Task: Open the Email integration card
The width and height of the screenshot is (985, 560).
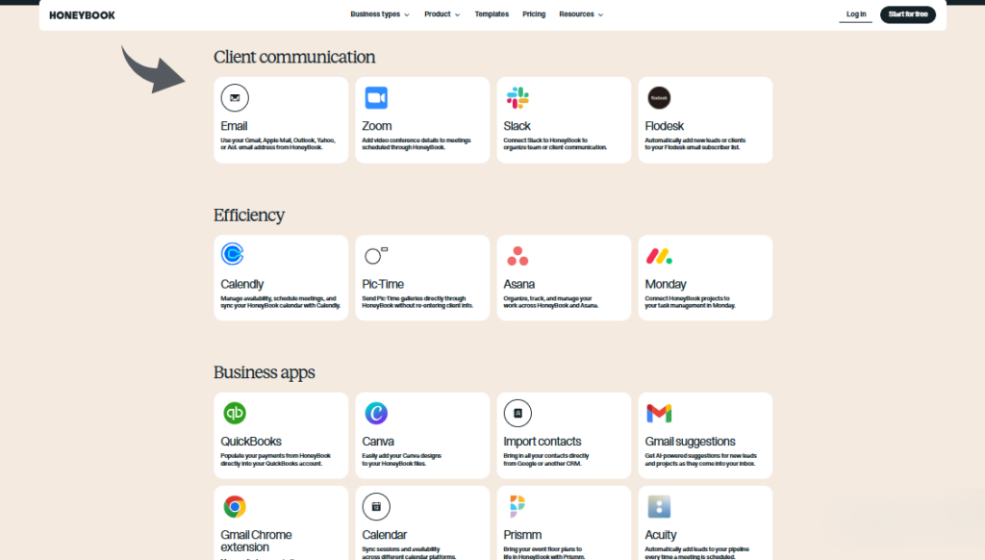Action: click(x=280, y=119)
